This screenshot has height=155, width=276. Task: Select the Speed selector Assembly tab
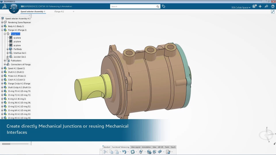click(x=33, y=11)
